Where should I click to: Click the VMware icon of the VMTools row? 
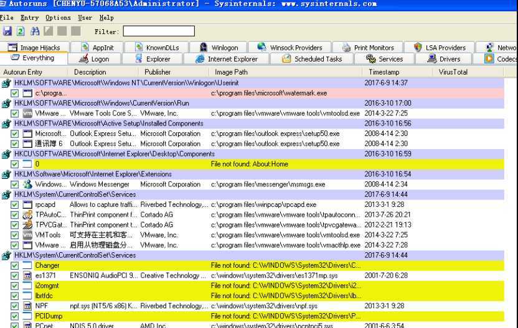[x=27, y=235]
